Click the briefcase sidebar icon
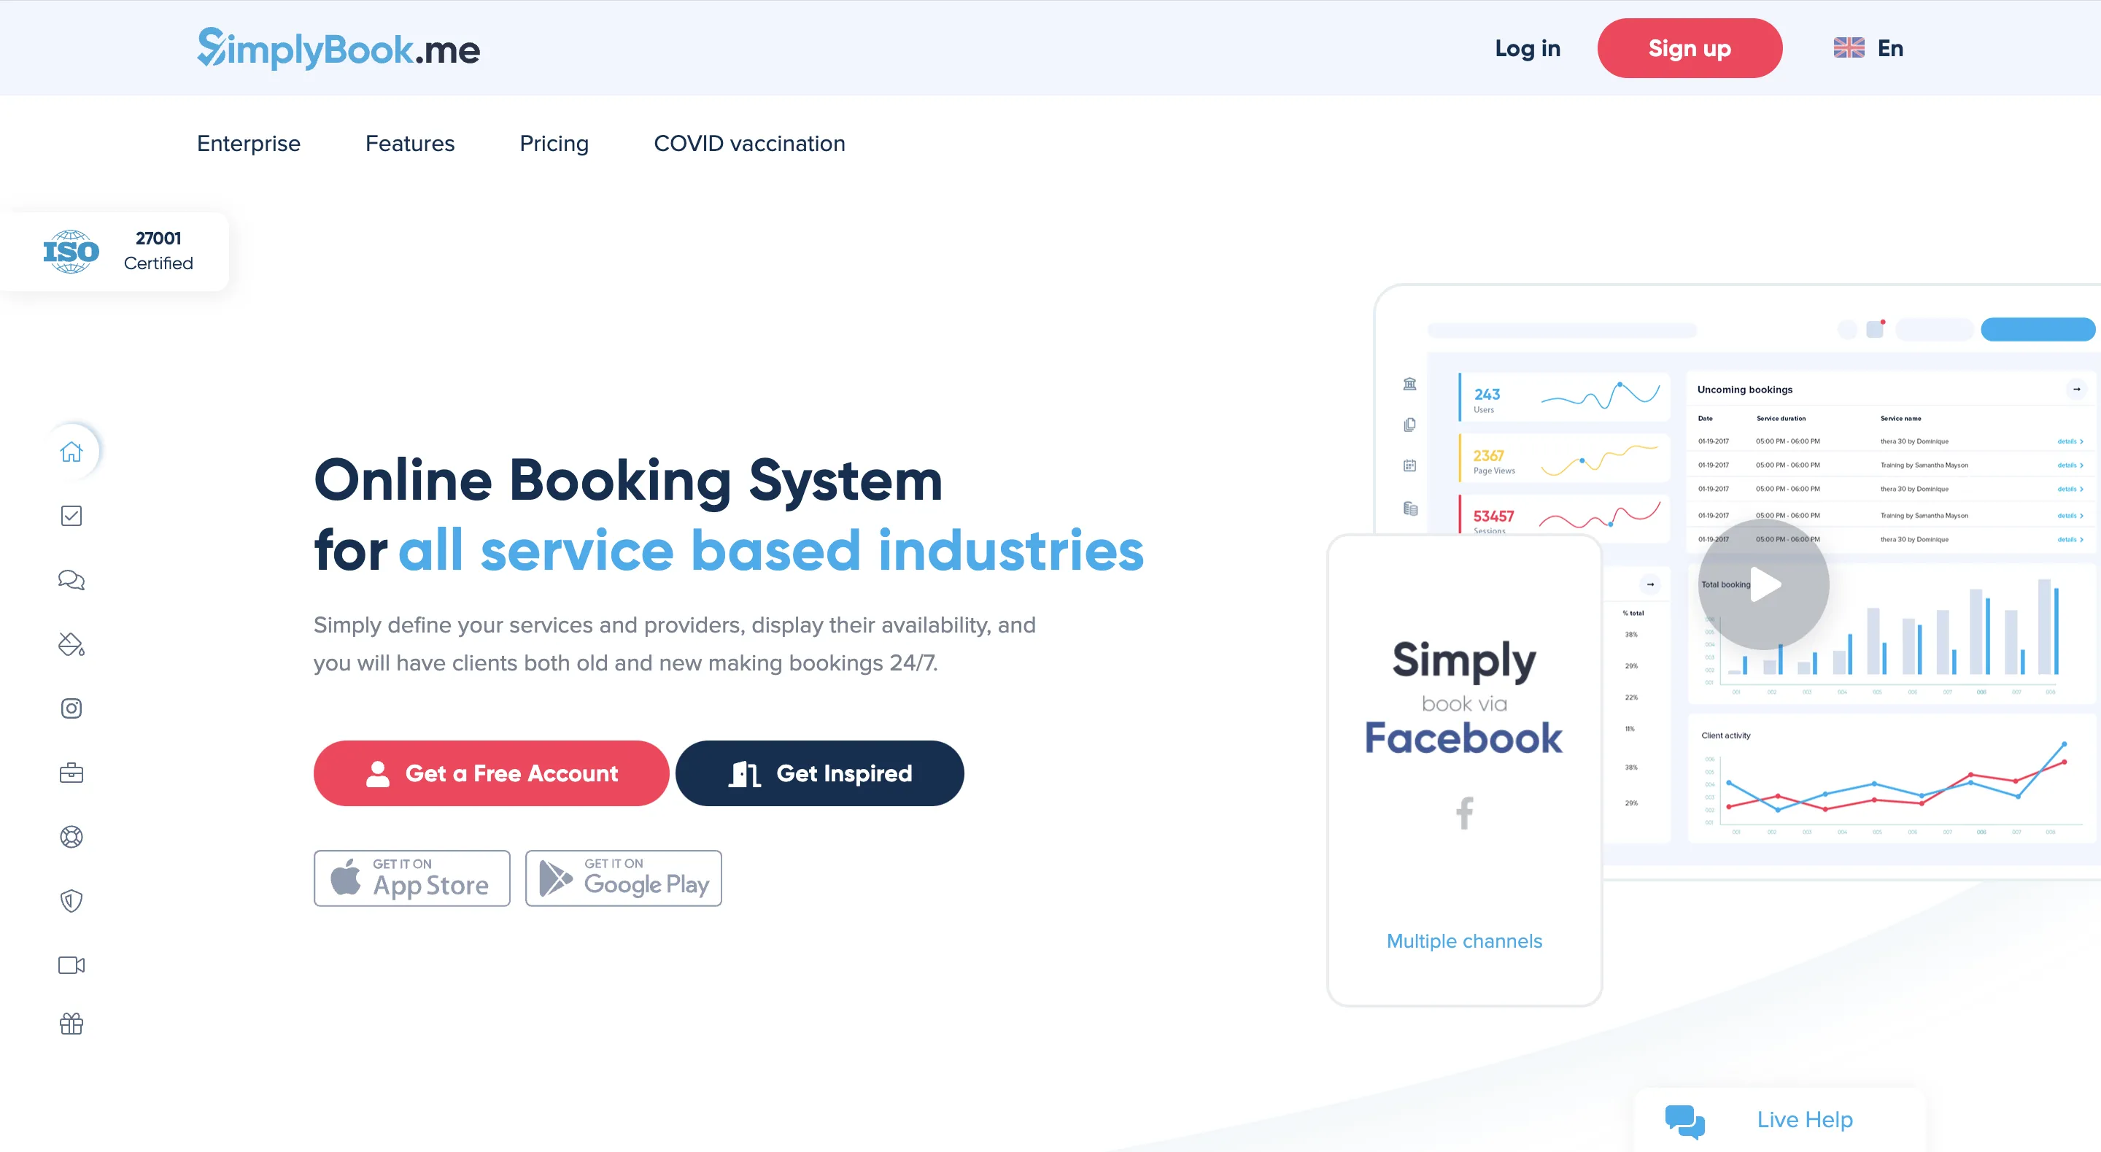 (x=71, y=773)
